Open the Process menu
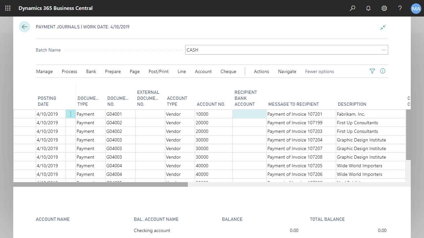This screenshot has height=238, width=424. 69,71
